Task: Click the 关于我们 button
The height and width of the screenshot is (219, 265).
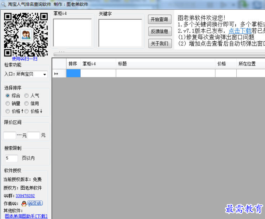Action: coord(160,44)
